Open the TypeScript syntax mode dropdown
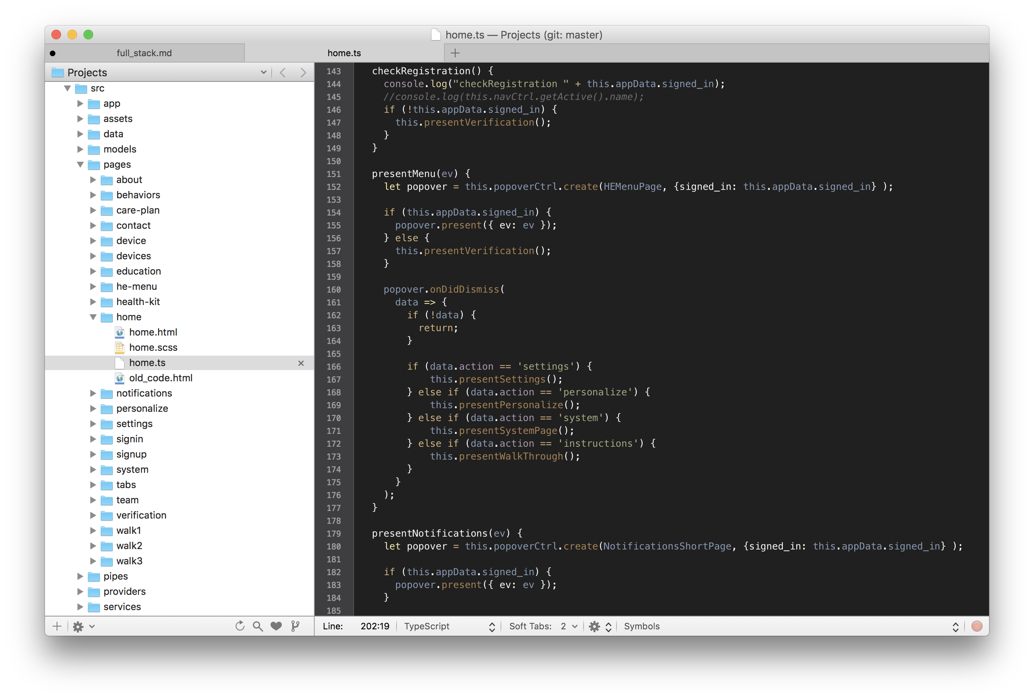This screenshot has width=1034, height=700. [x=448, y=626]
